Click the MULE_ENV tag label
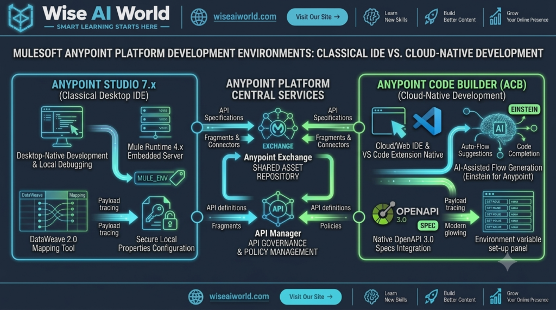Viewport: 556px width, 310px height. tap(160, 178)
